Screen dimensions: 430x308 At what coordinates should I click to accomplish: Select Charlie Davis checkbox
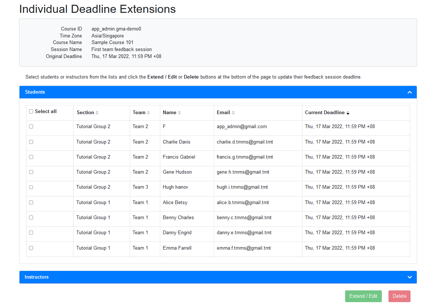click(x=31, y=142)
